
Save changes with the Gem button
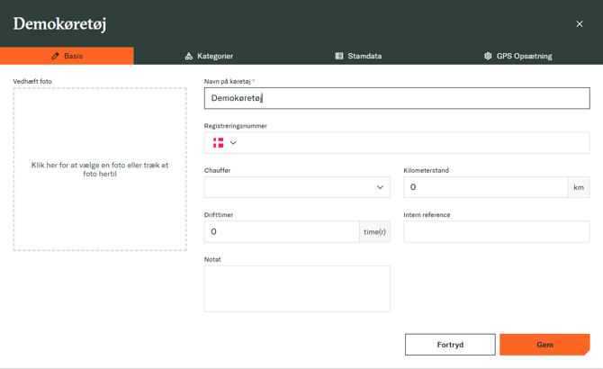[544, 345]
